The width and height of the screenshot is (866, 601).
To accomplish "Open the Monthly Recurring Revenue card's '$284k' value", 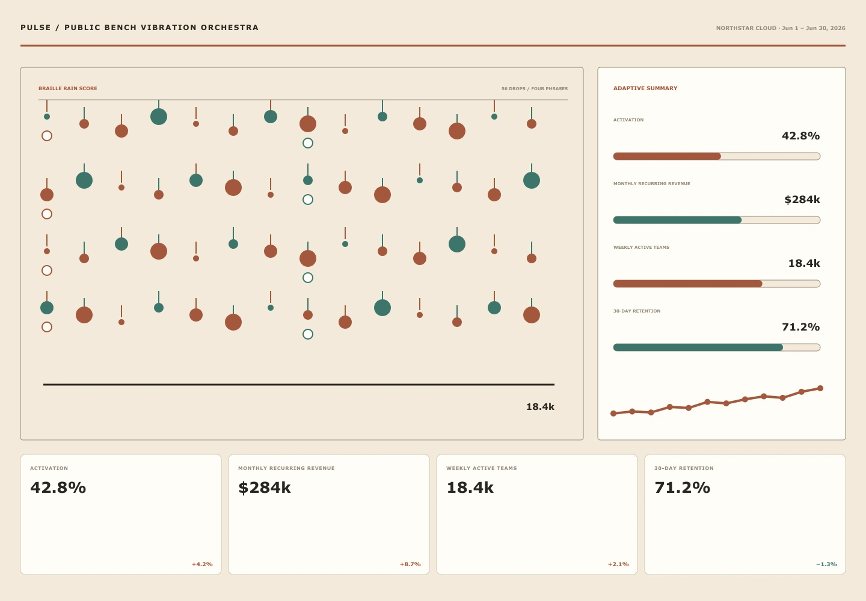I will [x=265, y=487].
